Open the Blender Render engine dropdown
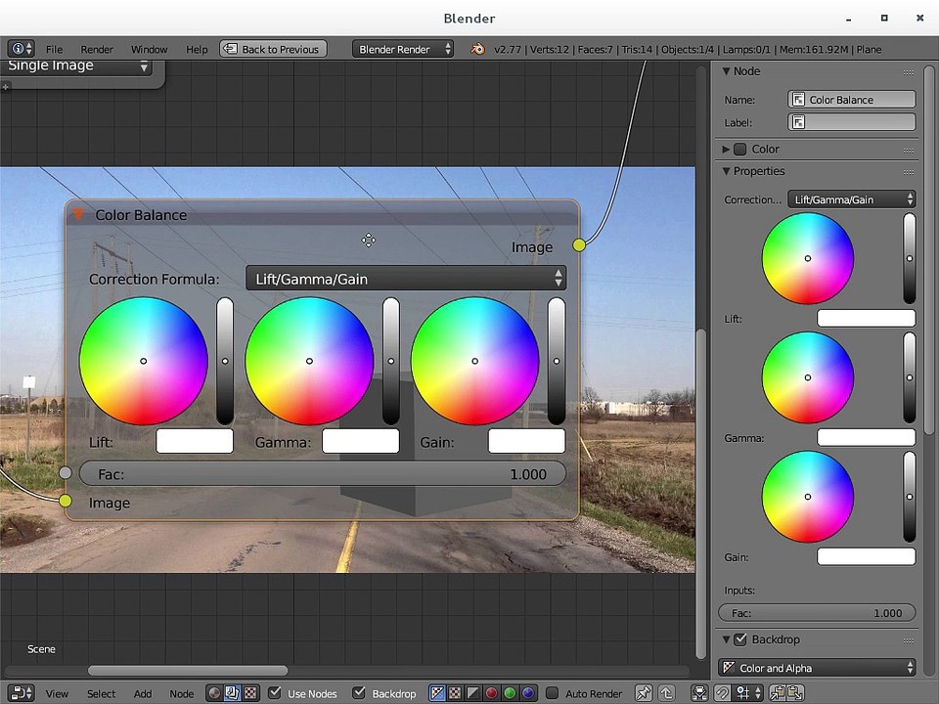Viewport: 939px width, 704px height. tap(402, 49)
